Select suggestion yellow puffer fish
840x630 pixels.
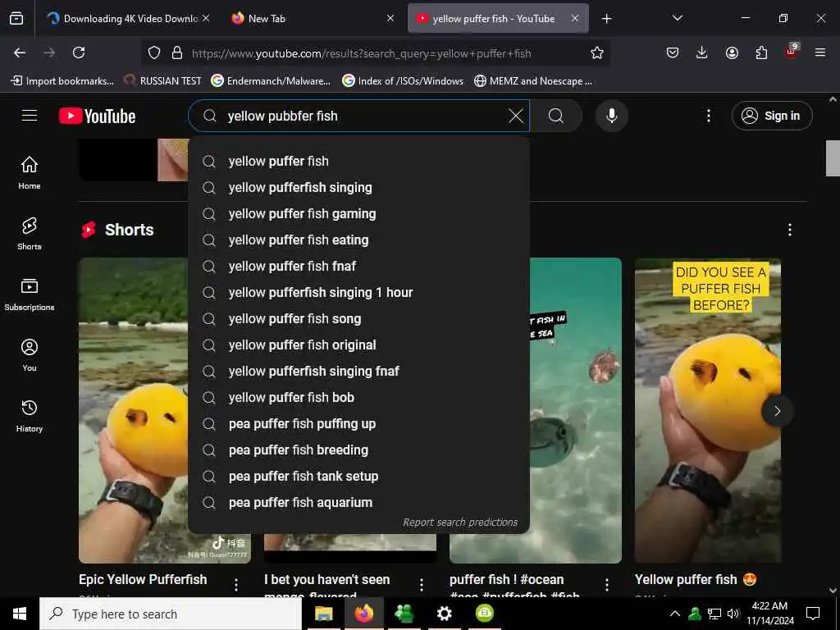tap(359, 162)
